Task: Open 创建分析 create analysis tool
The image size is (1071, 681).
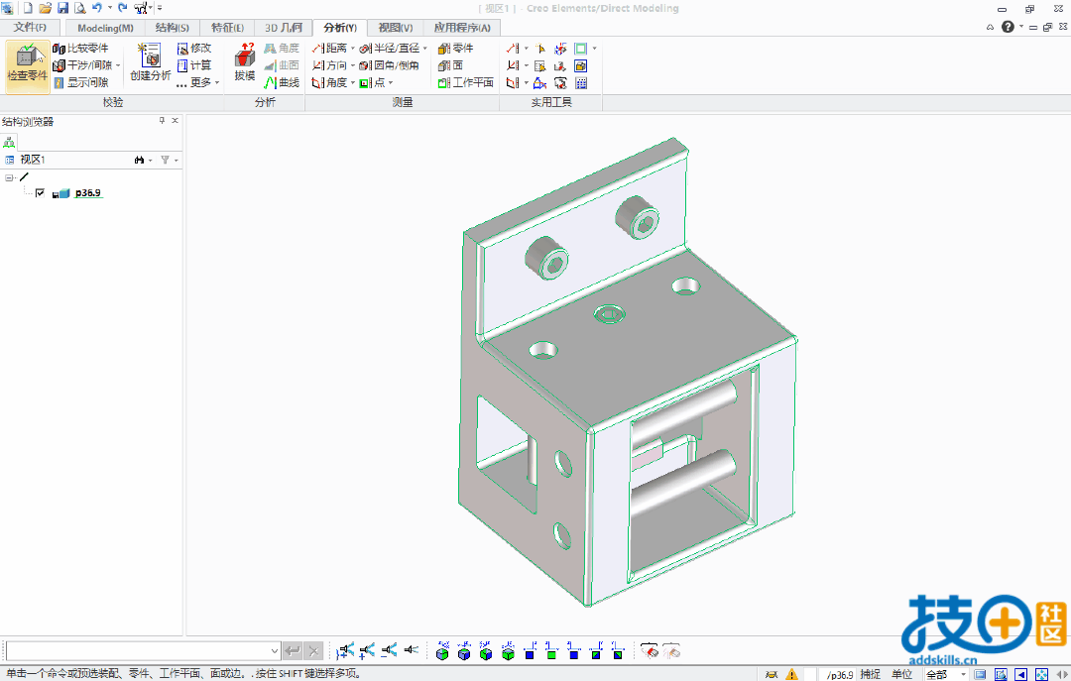Action: click(151, 62)
